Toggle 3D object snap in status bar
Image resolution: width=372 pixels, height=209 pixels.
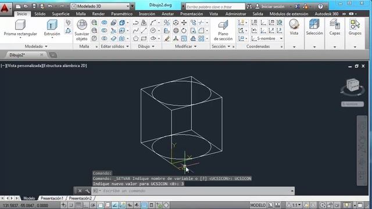coord(108,205)
